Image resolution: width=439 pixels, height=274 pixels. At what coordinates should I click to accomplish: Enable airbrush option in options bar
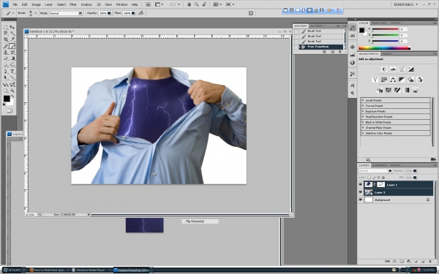pyautogui.click(x=141, y=13)
